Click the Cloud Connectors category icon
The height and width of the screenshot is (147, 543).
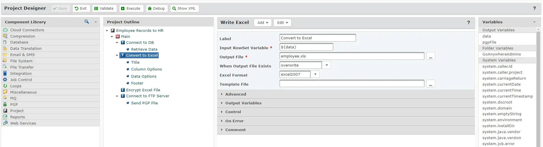[x=5, y=30]
